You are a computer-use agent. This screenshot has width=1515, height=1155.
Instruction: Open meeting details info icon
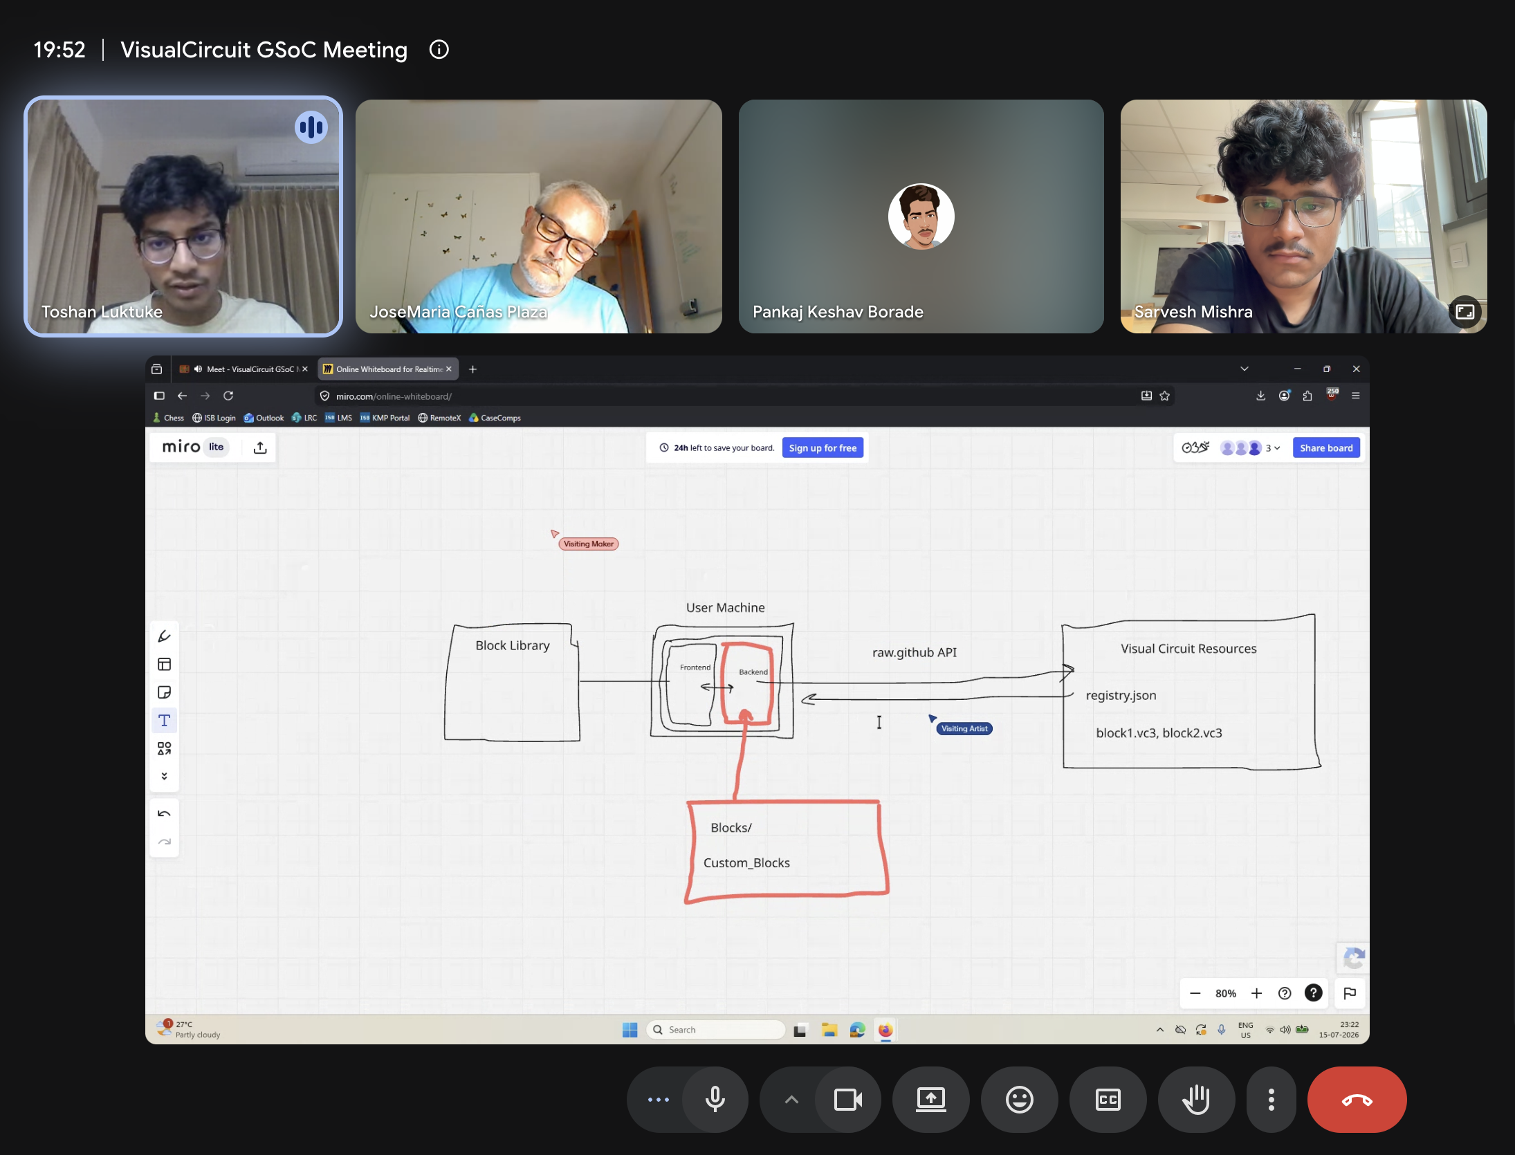(x=439, y=50)
